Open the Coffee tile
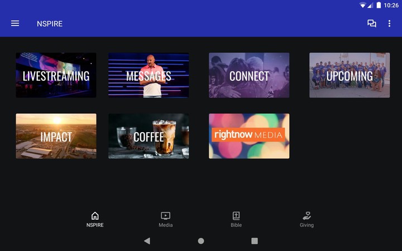Image resolution: width=402 pixels, height=251 pixels. pos(149,136)
